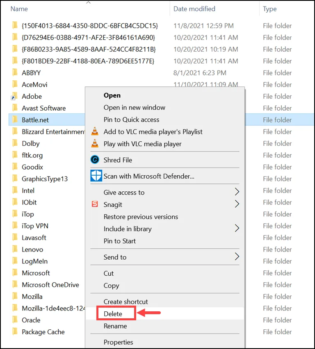Select Cut from the context menu
This screenshot has height=349, width=315.
pyautogui.click(x=109, y=273)
